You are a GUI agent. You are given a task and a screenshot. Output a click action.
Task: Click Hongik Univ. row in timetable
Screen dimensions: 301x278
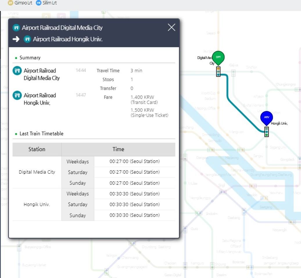(x=37, y=204)
